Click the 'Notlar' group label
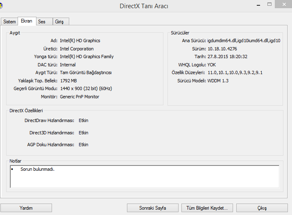This screenshot has width=292, height=215. (x=16, y=161)
